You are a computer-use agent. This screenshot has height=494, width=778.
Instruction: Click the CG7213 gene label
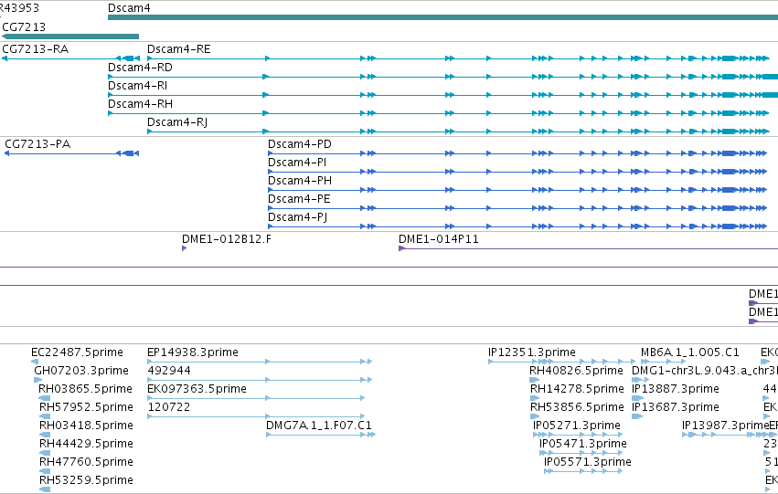point(24,26)
